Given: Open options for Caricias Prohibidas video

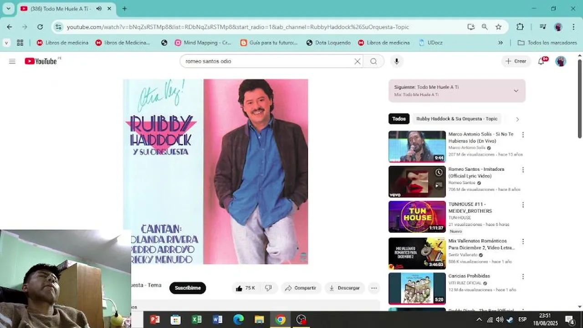Looking at the screenshot, I should (523, 277).
